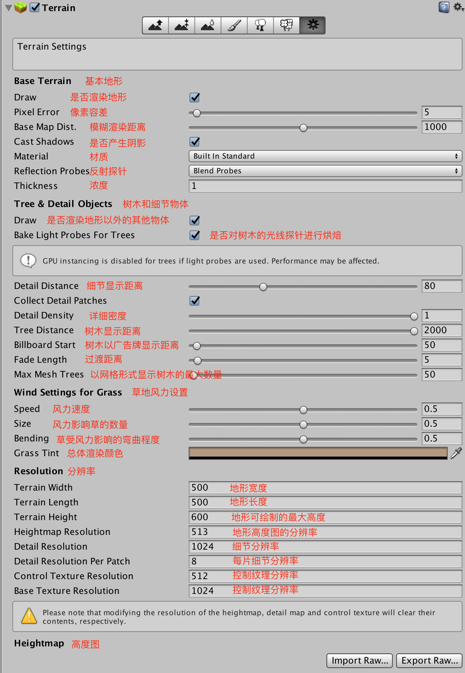Click the Billboard Start slider handle

point(197,346)
